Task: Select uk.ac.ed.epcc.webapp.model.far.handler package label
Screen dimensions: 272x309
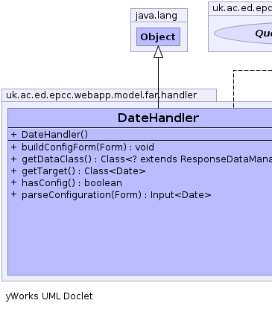Action: click(101, 95)
